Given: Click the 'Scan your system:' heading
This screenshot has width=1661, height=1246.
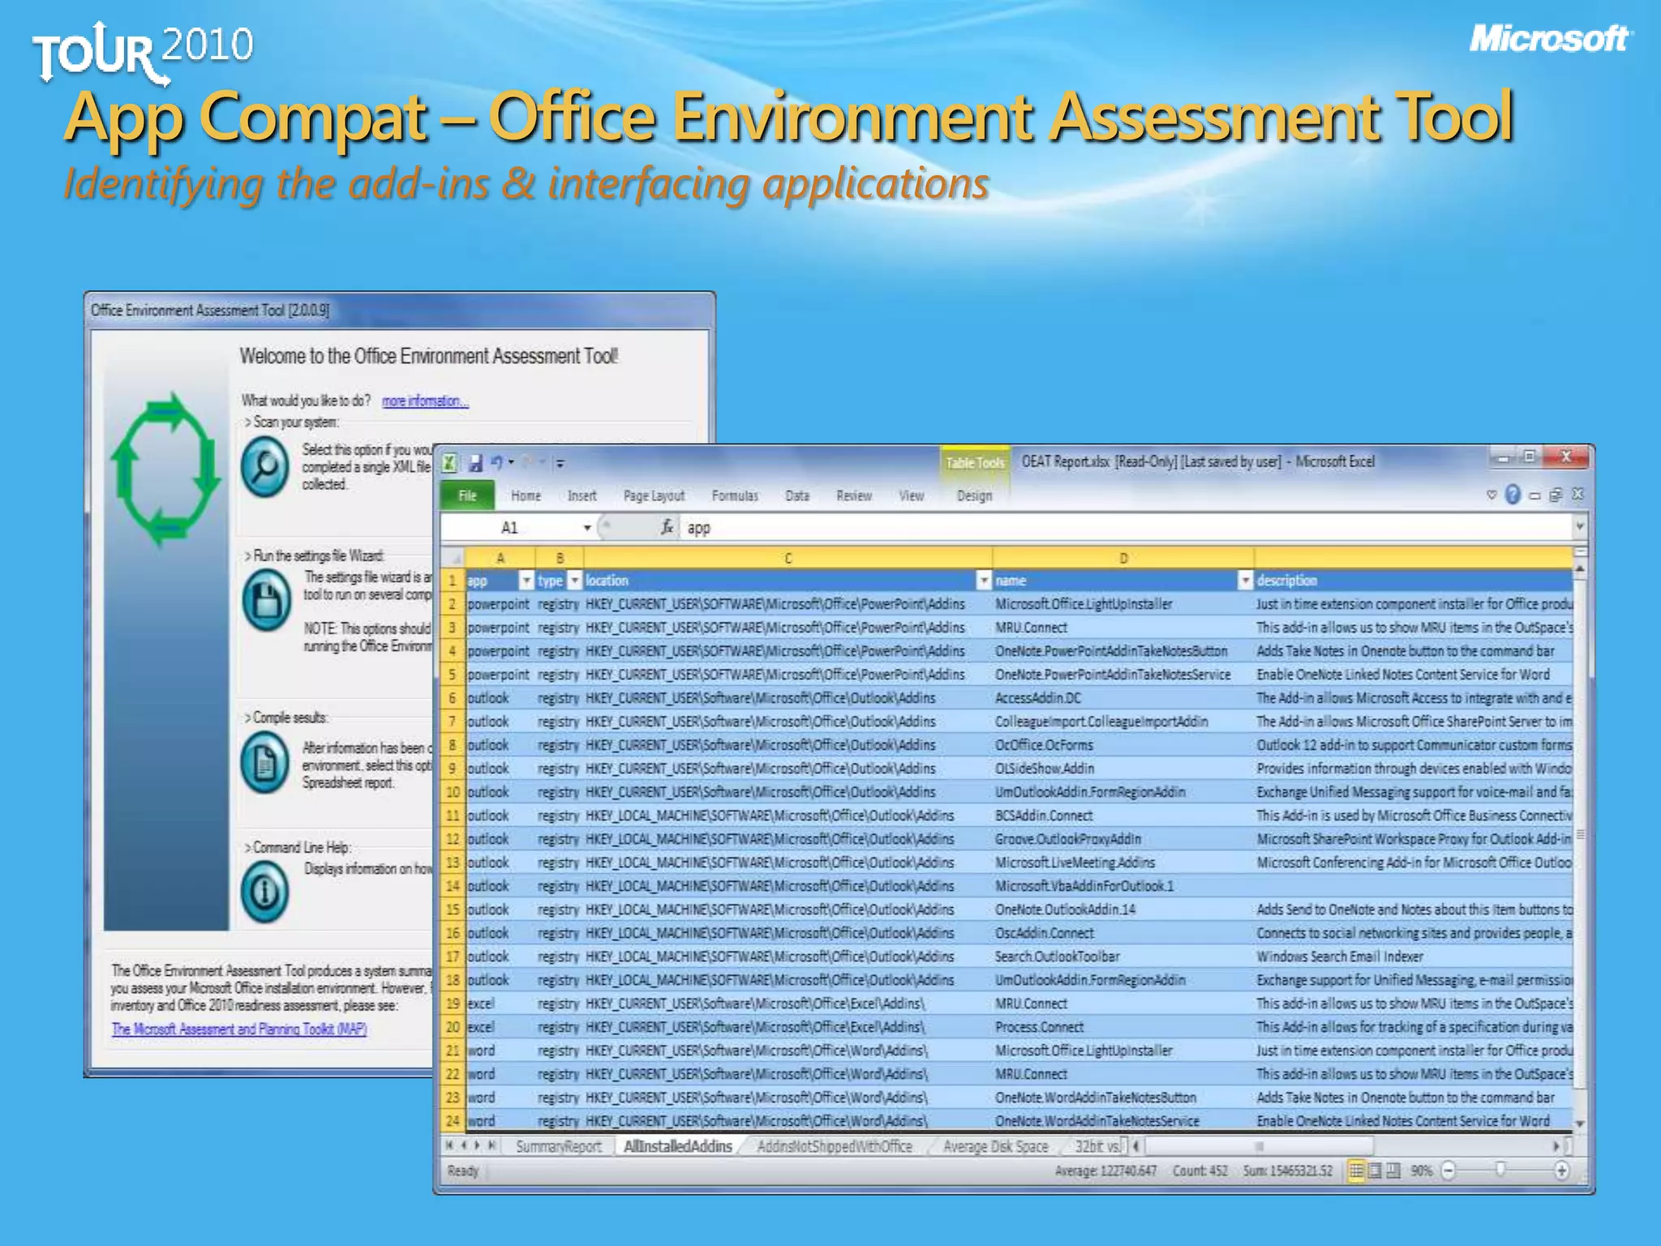Looking at the screenshot, I should tap(296, 422).
